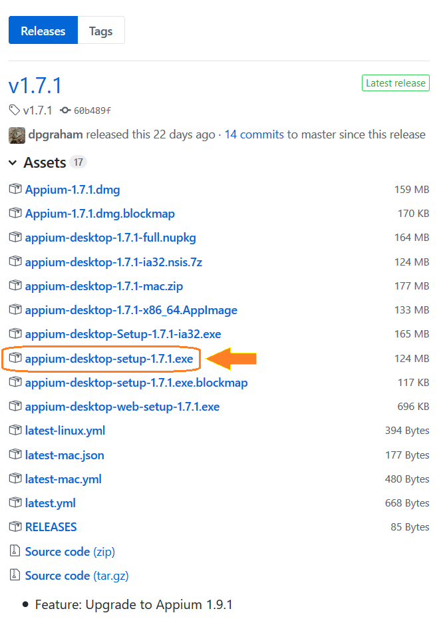Open the dpgraham user profile link
441x625 pixels.
click(55, 134)
